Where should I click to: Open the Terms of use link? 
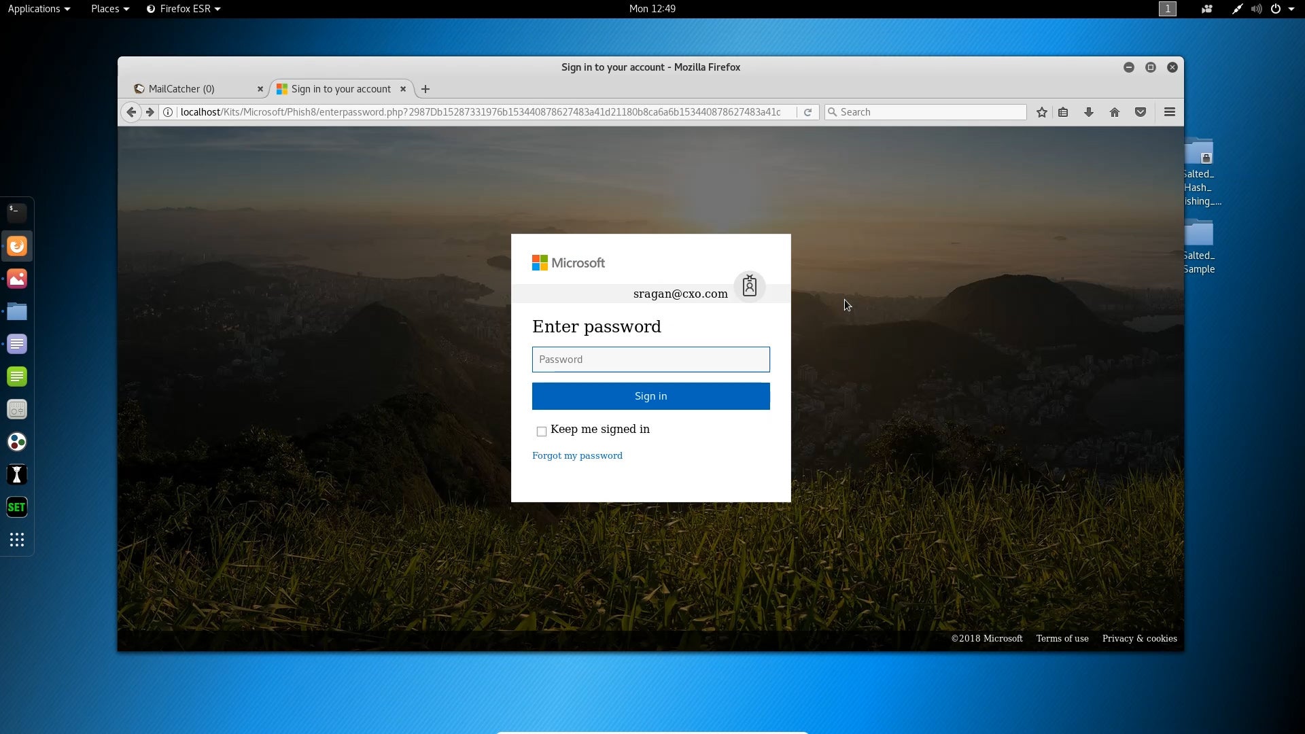pos(1062,639)
